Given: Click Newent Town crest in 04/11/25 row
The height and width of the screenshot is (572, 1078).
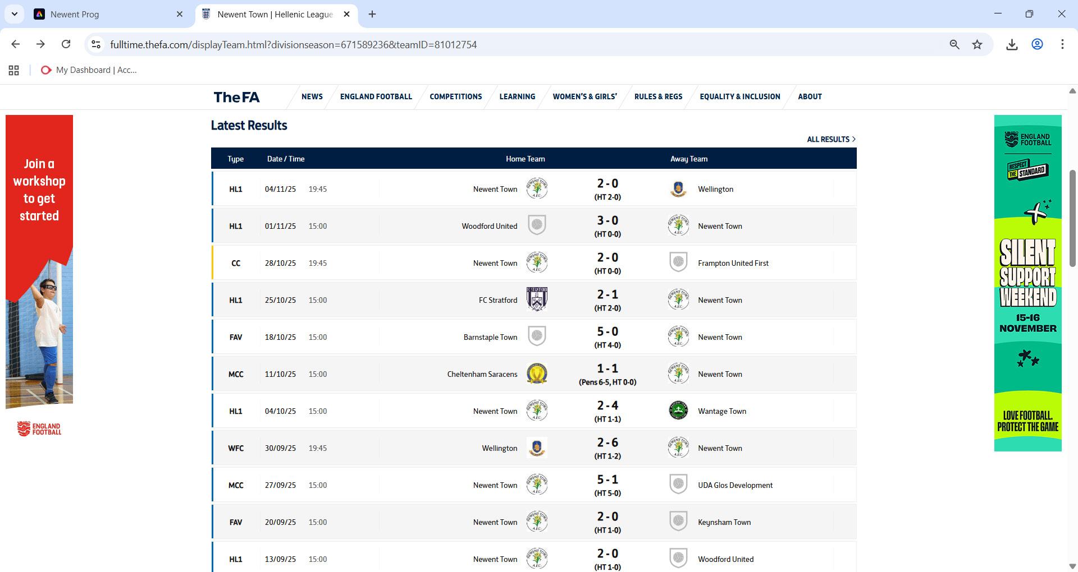Looking at the screenshot, I should point(537,188).
